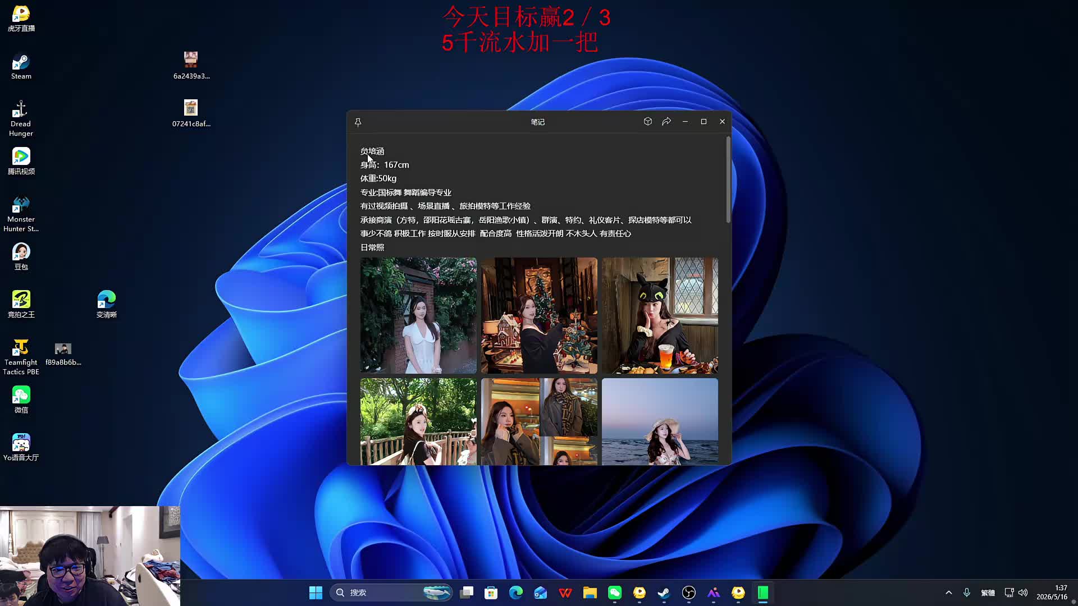
Task: Open the 腾讯视频 desktop shortcut
Action: (x=21, y=162)
